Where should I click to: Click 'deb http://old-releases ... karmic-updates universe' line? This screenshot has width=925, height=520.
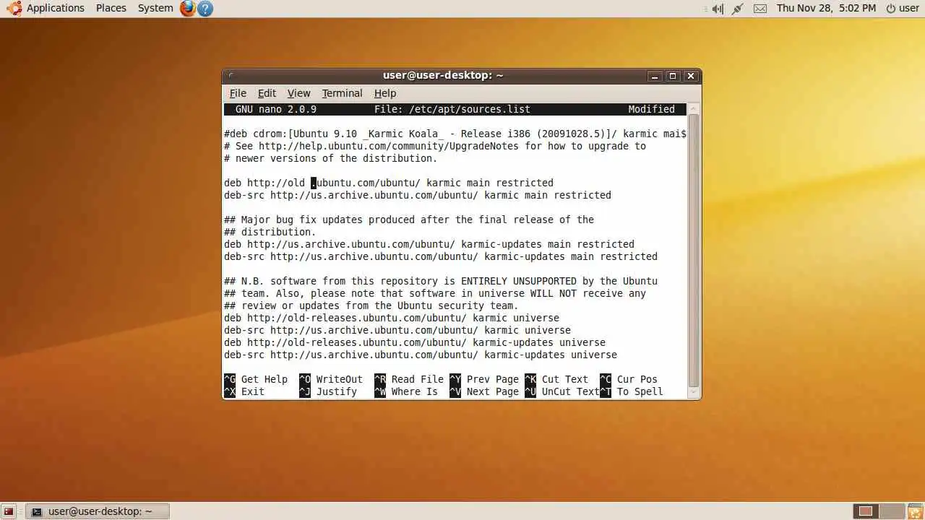(x=415, y=342)
